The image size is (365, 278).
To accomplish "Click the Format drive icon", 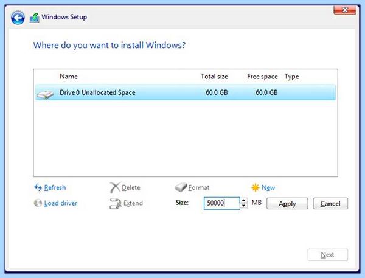I will [181, 187].
